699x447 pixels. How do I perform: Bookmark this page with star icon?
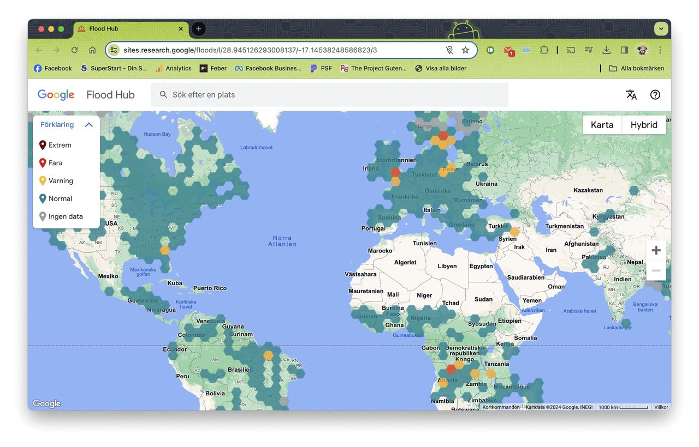pyautogui.click(x=465, y=50)
